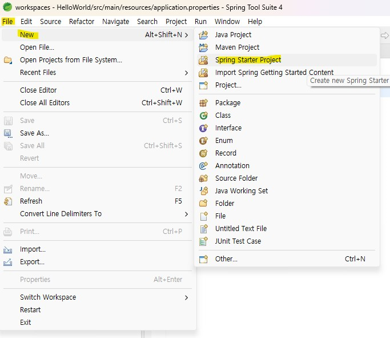The width and height of the screenshot is (390, 338).
Task: Click the Source Folder icon
Action: point(203,178)
